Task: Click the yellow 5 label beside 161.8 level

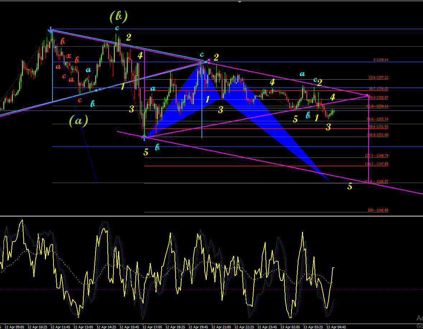Action: 350,186
